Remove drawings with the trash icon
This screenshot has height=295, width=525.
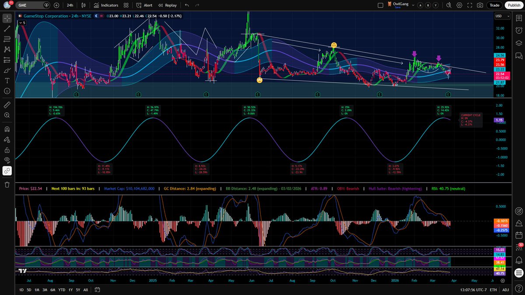7,184
